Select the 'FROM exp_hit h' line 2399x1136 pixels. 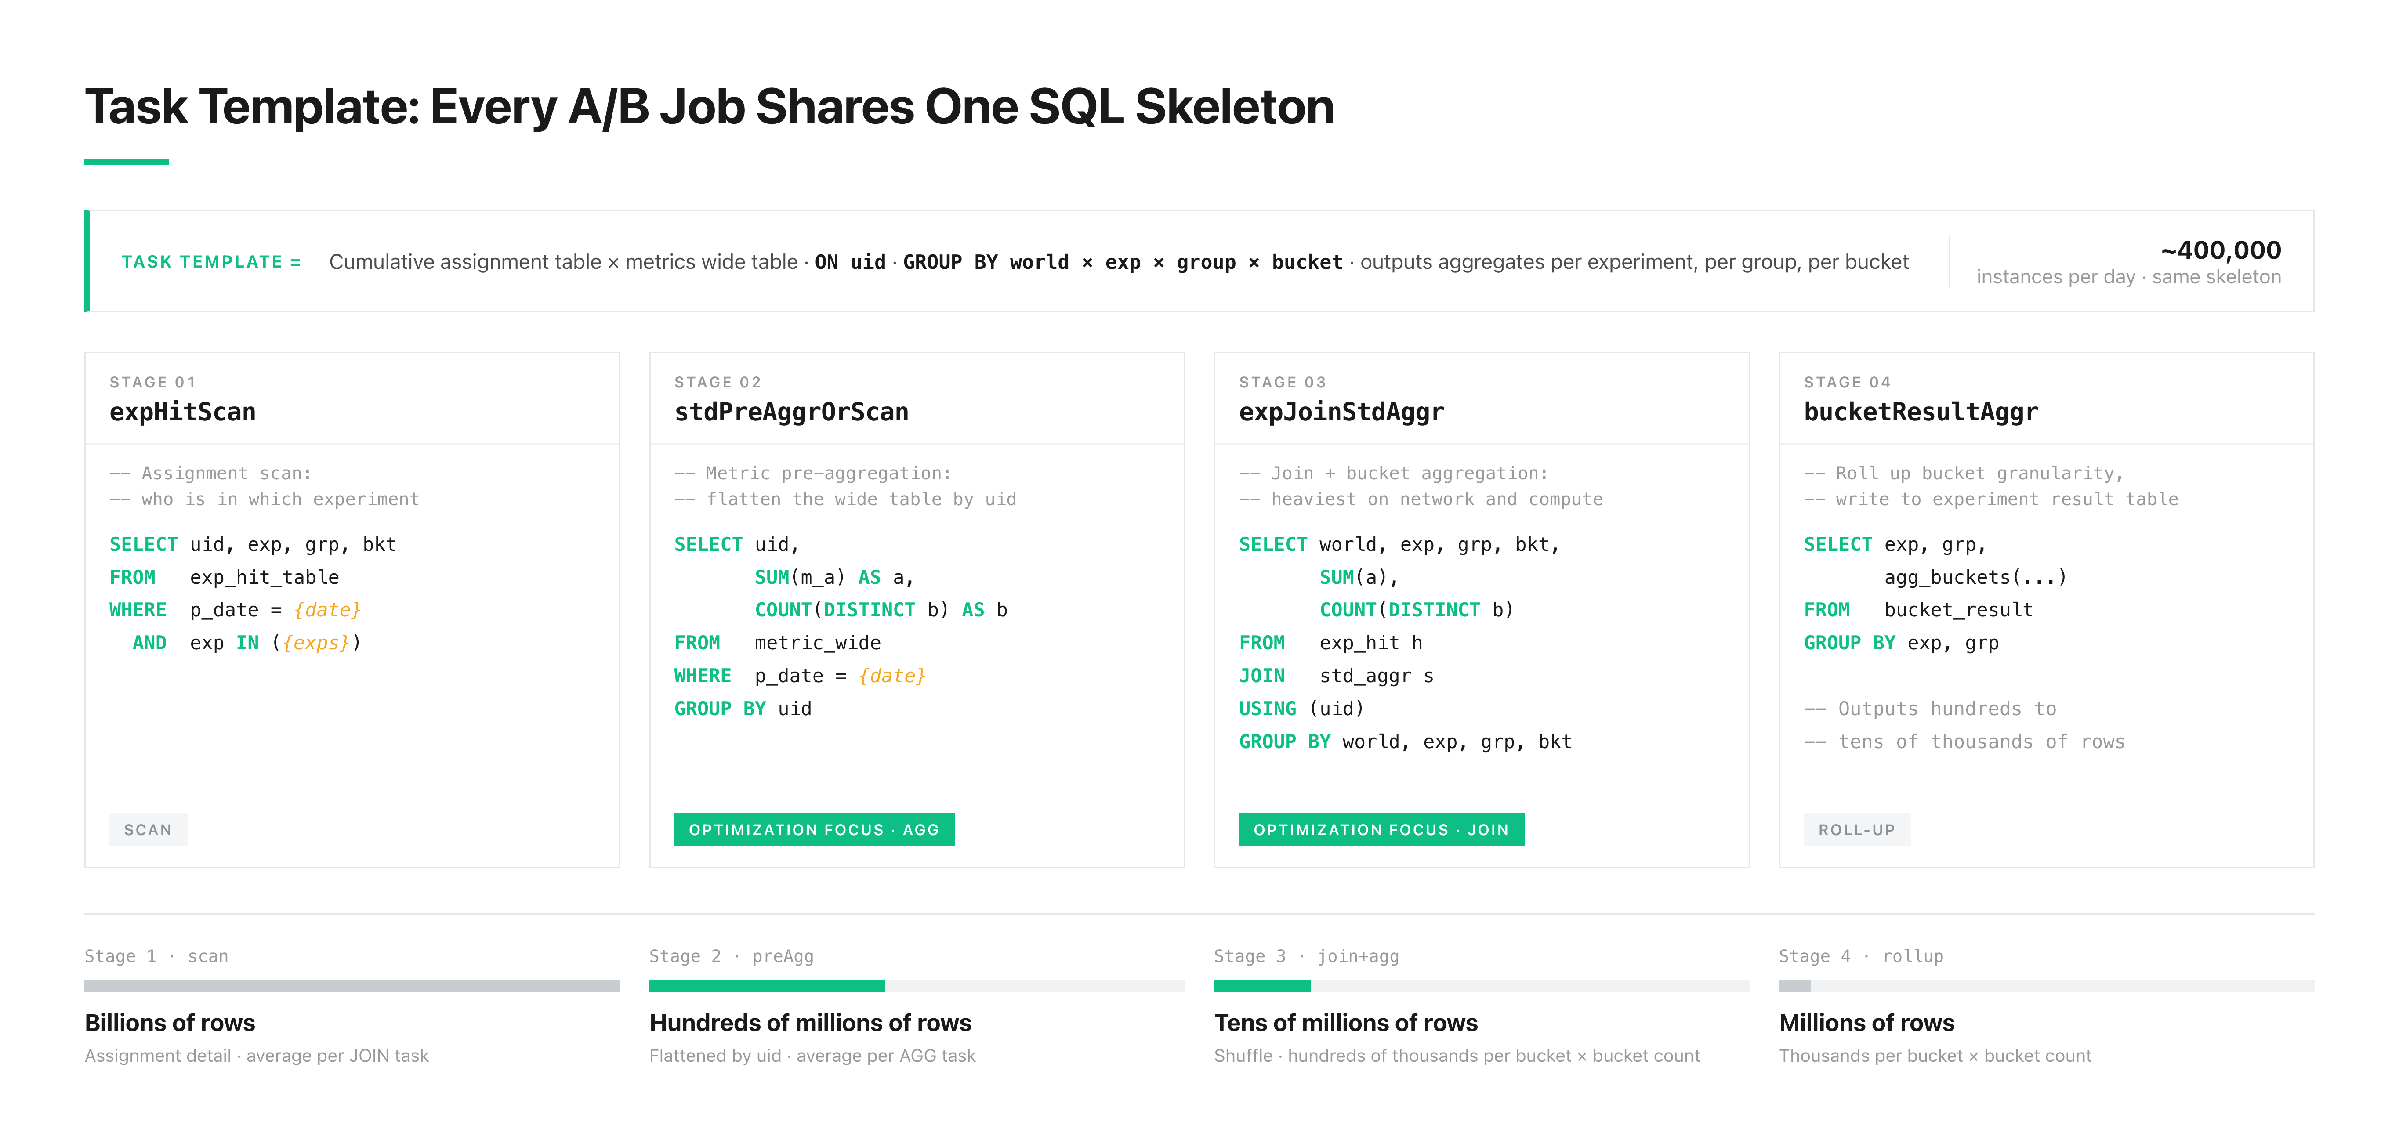1331,643
